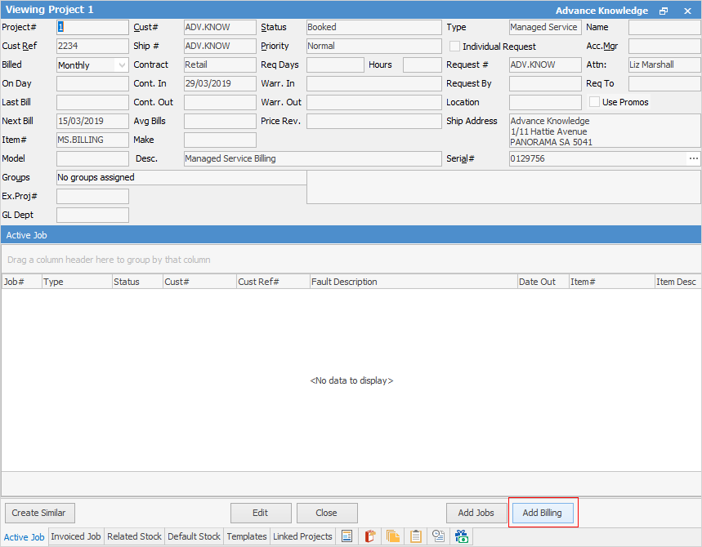Click the form layout icon in bottom tab bar

pos(347,536)
